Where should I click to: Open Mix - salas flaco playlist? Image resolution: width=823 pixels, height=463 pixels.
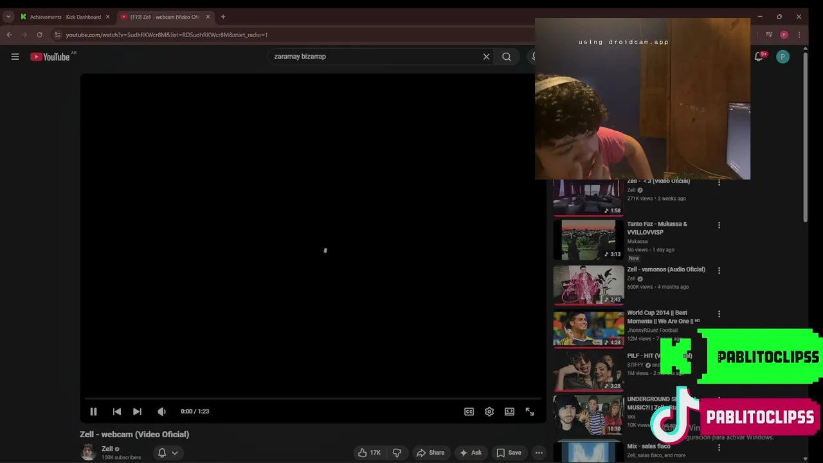click(x=649, y=446)
